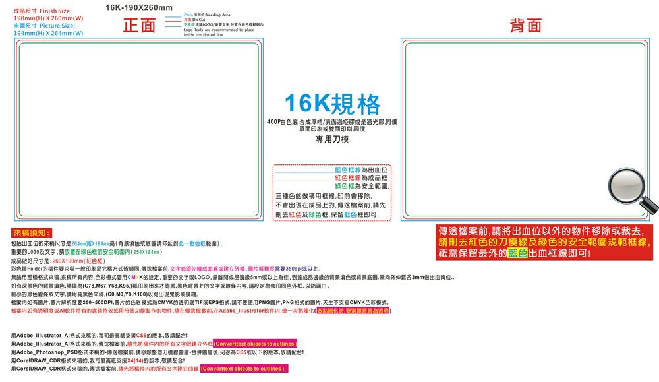
Task: Select the front side template frame under 正面
Action: [x=138, y=129]
